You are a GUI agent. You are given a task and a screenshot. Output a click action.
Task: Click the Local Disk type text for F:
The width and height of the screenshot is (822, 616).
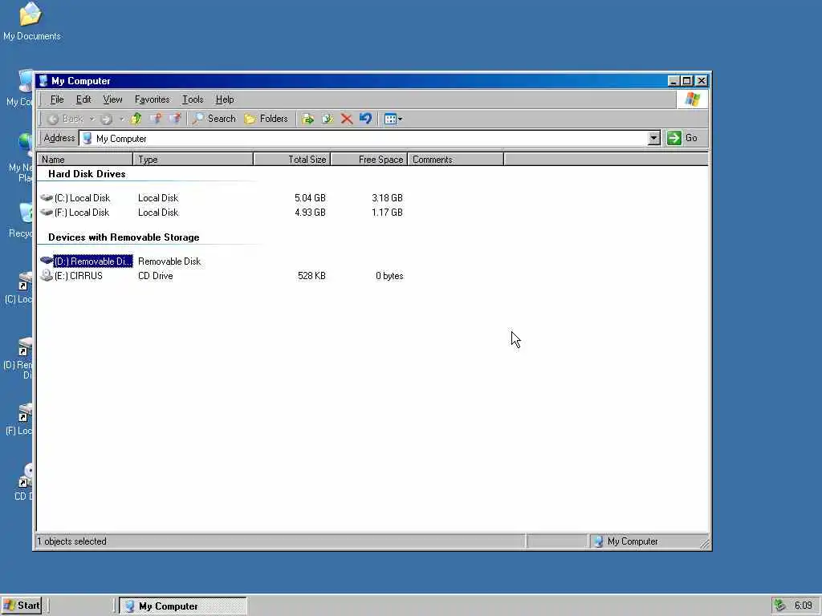[x=158, y=212]
